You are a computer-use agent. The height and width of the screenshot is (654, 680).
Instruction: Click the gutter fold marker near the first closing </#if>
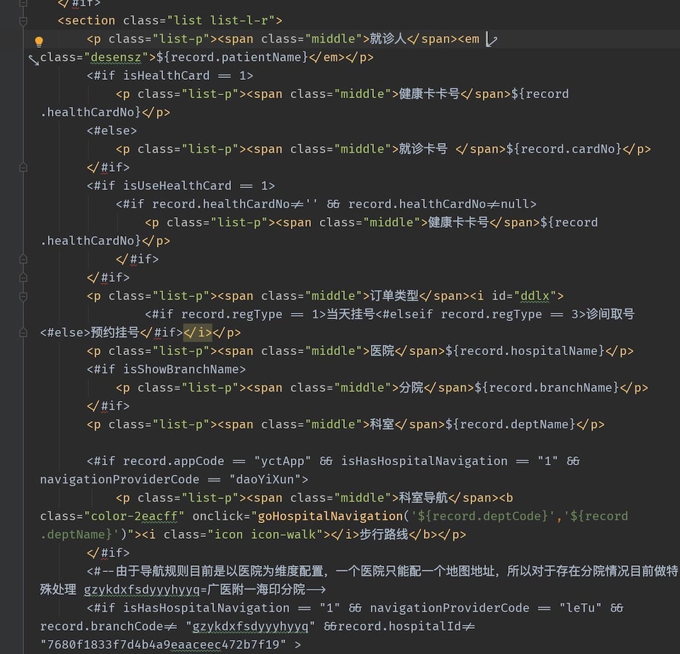[x=23, y=167]
